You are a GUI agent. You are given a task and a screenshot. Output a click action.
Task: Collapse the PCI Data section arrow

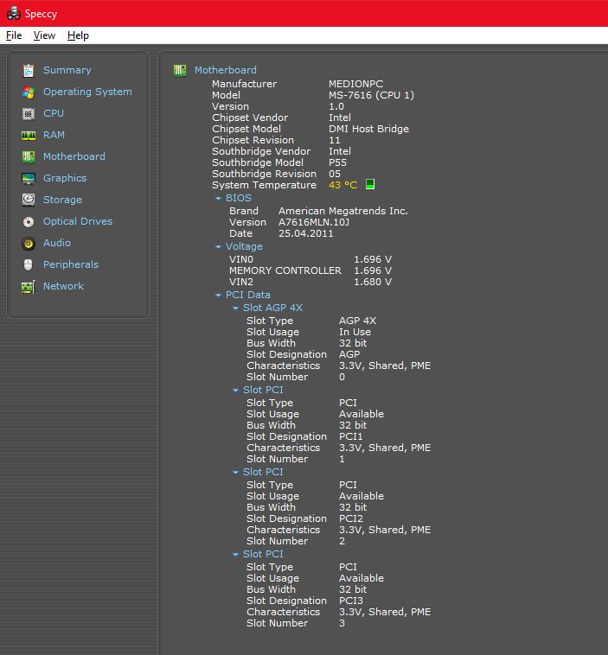(x=218, y=296)
